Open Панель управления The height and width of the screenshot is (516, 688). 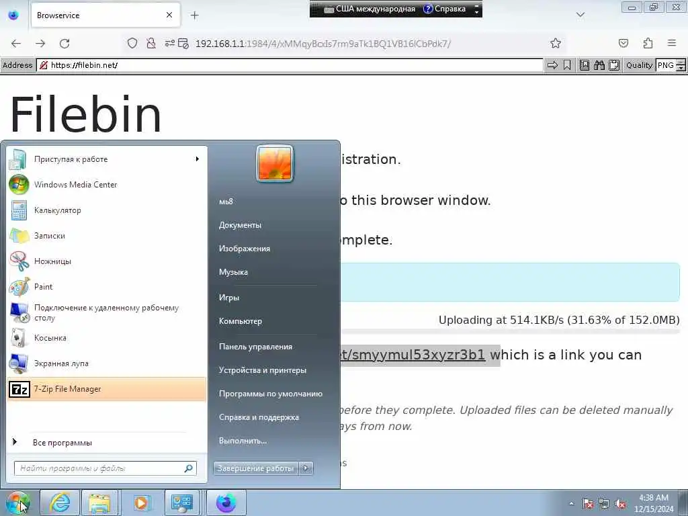tap(255, 347)
